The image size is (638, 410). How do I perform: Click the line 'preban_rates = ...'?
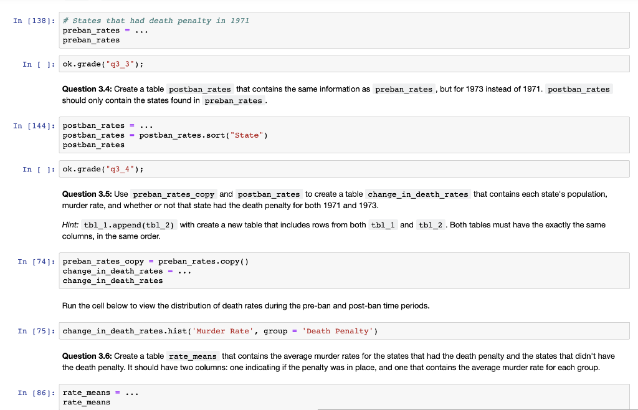(105, 31)
